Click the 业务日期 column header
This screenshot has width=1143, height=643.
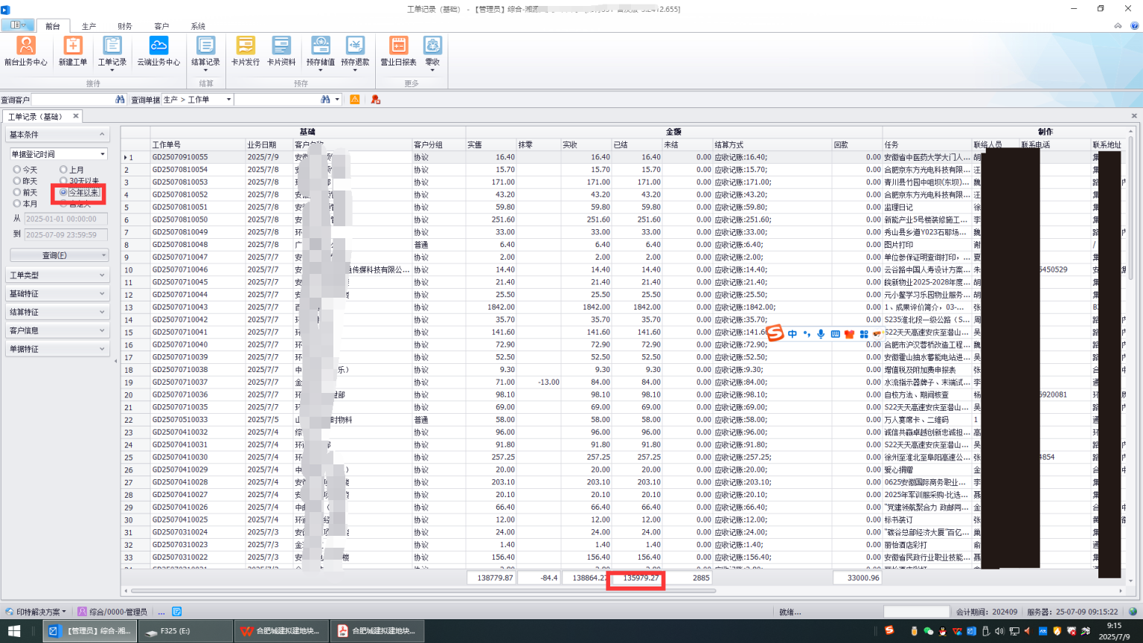269,144
